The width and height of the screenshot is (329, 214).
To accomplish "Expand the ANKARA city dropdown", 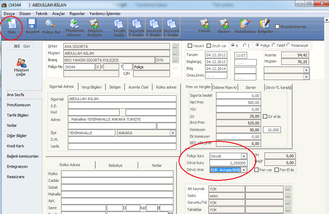I will click(173, 133).
